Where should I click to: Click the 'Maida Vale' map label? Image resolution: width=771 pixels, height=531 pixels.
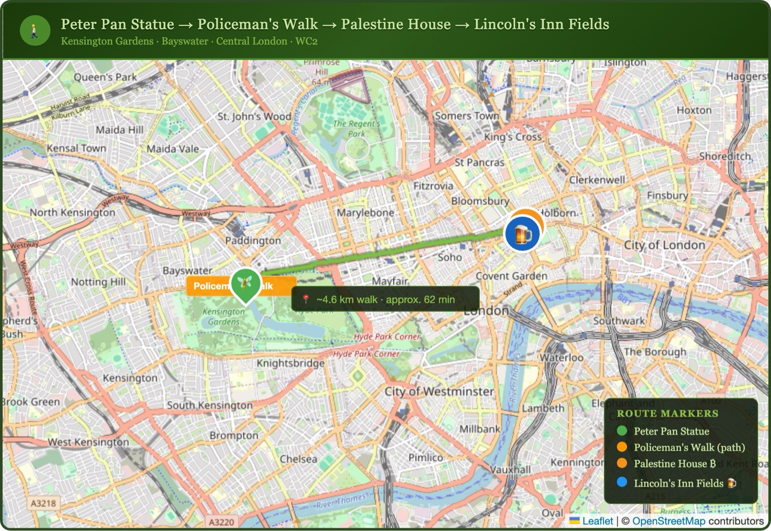[173, 149]
